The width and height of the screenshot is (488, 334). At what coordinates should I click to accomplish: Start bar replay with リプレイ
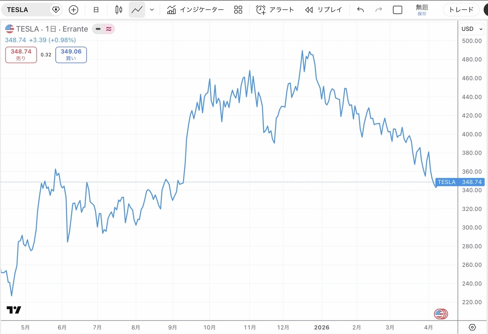324,10
